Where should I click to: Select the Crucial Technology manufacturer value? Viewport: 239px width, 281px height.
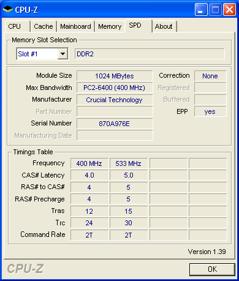pyautogui.click(x=115, y=100)
